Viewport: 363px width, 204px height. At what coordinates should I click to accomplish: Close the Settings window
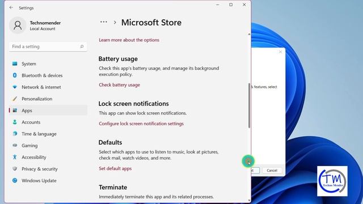pyautogui.click(x=244, y=5)
